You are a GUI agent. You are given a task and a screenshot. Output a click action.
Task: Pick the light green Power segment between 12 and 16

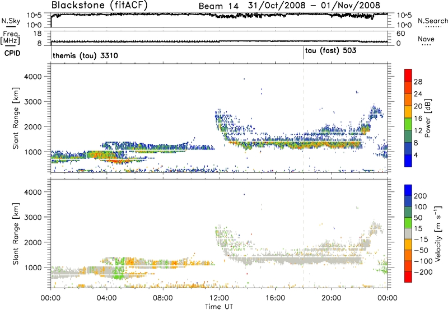408,124
